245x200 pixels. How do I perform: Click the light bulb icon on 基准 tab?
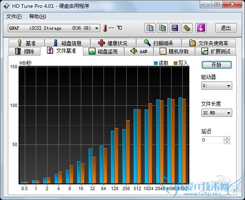click(x=19, y=43)
